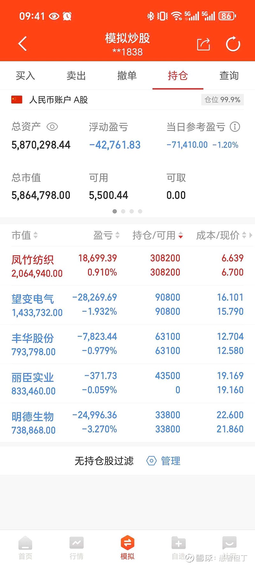Sort holdings by 市值 column
The image size is (255, 566).
pyautogui.click(x=25, y=235)
